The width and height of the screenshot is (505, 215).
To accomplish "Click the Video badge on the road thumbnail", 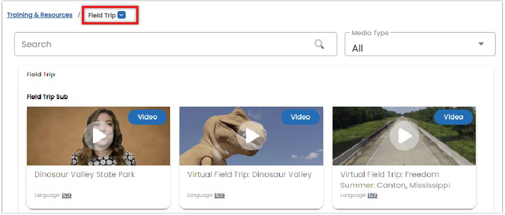I will tap(453, 117).
